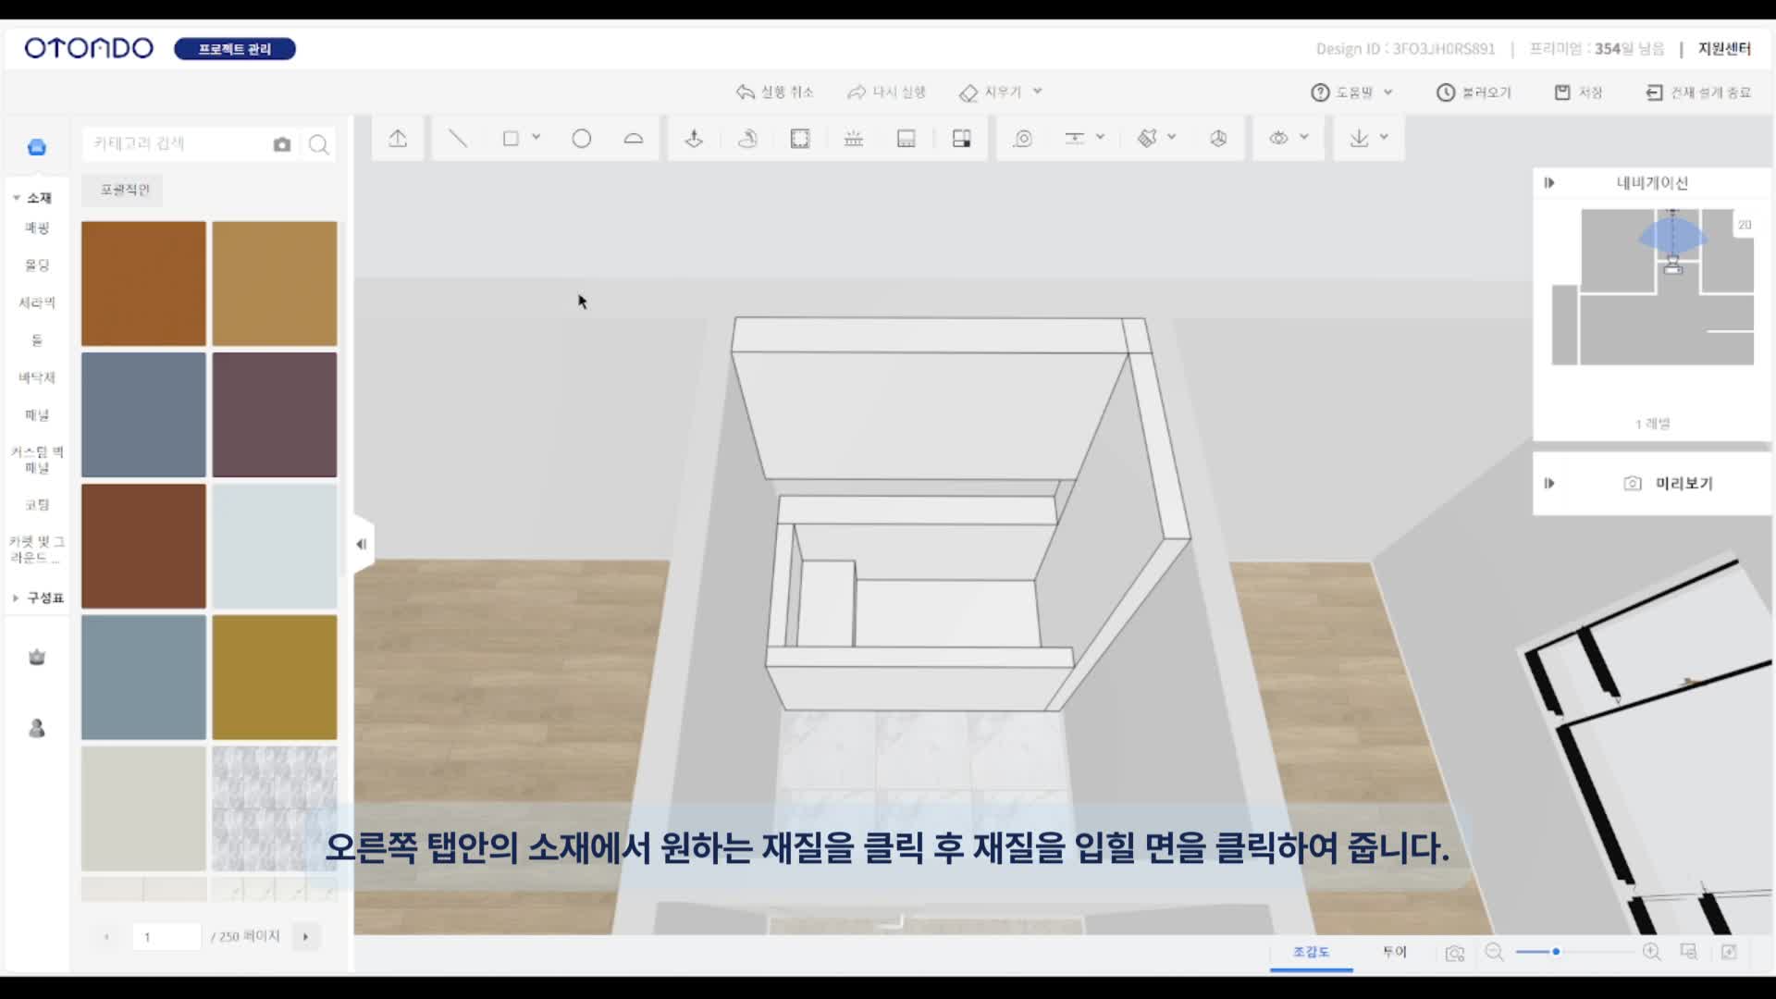Click the camera image search icon

[282, 144]
